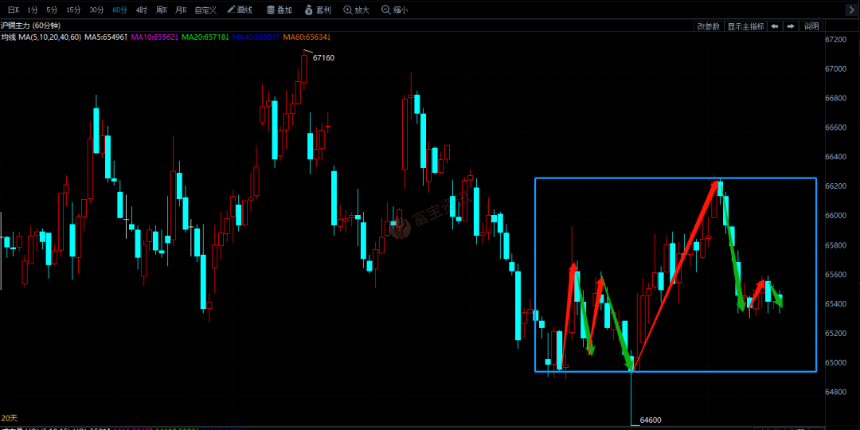The height and width of the screenshot is (430, 860).
Task: Click the orange MA60:65634 value
Action: 307,37
